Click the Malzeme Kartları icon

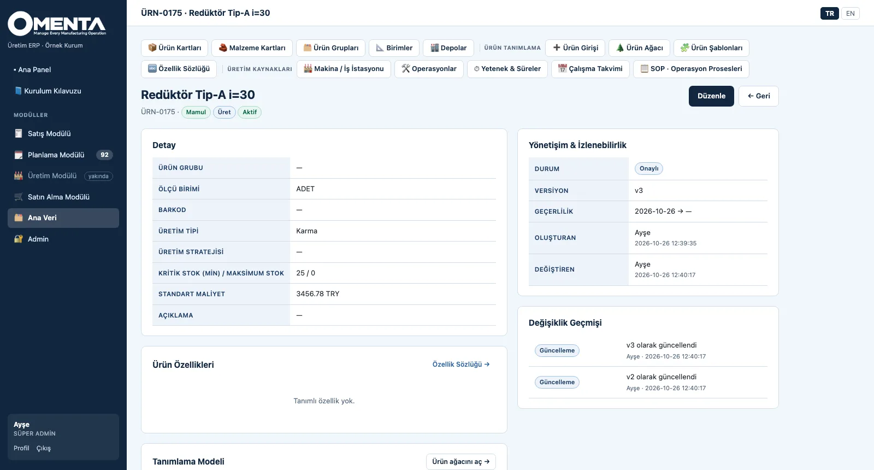[223, 48]
